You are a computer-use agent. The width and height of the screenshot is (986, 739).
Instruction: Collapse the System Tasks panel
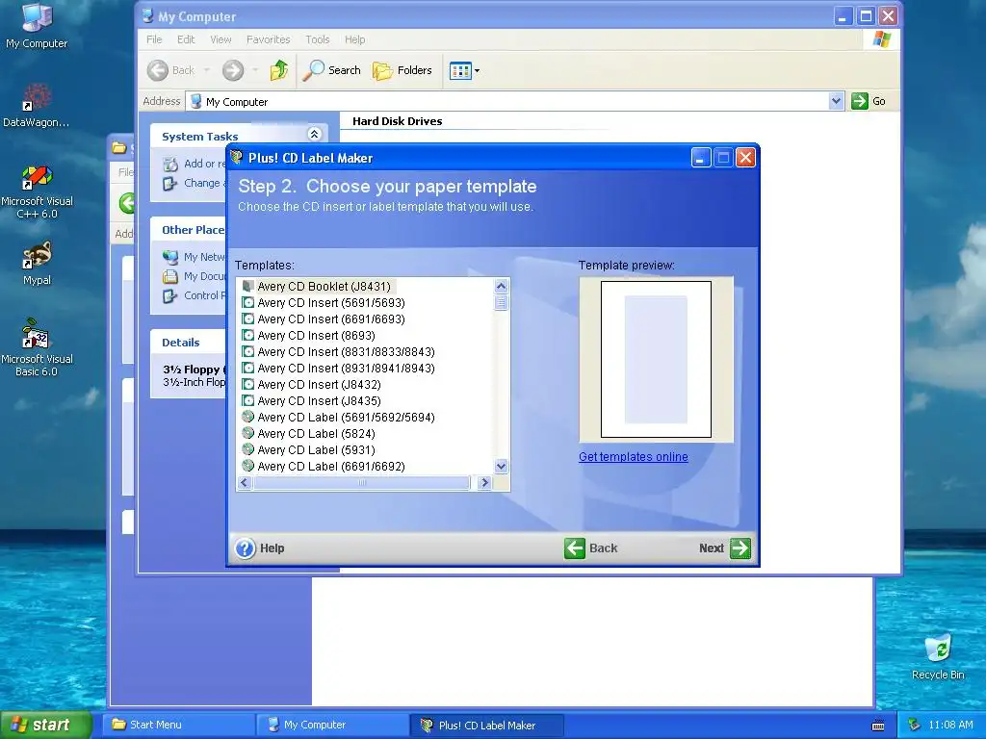point(315,134)
